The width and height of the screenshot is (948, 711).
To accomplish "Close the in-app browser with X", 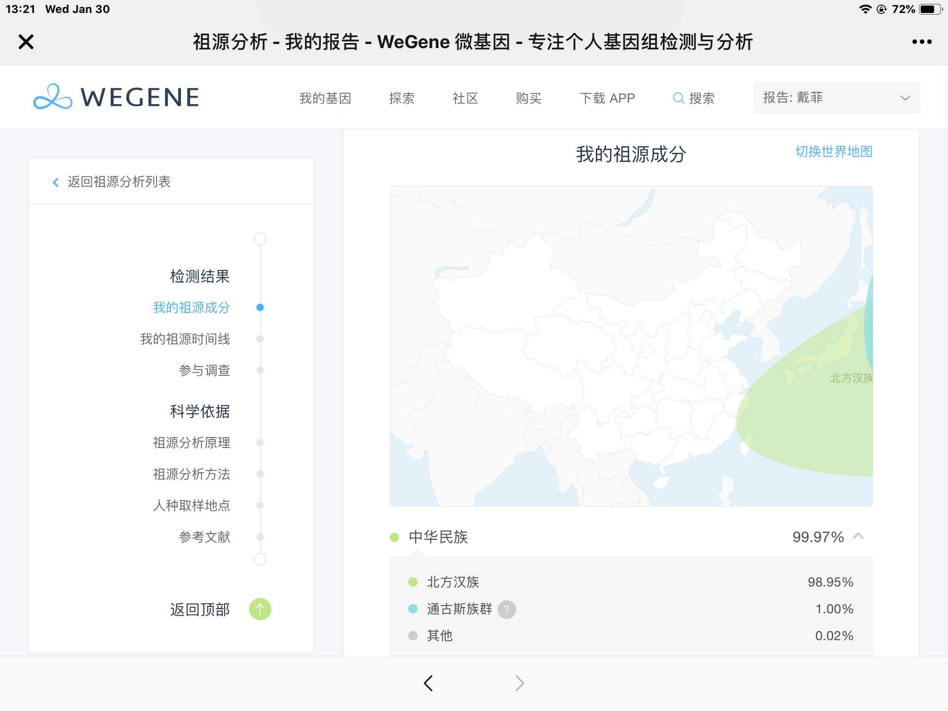I will (x=26, y=42).
